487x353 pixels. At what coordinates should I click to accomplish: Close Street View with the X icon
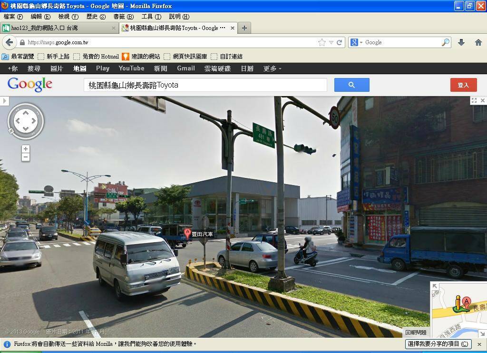pyautogui.click(x=483, y=100)
